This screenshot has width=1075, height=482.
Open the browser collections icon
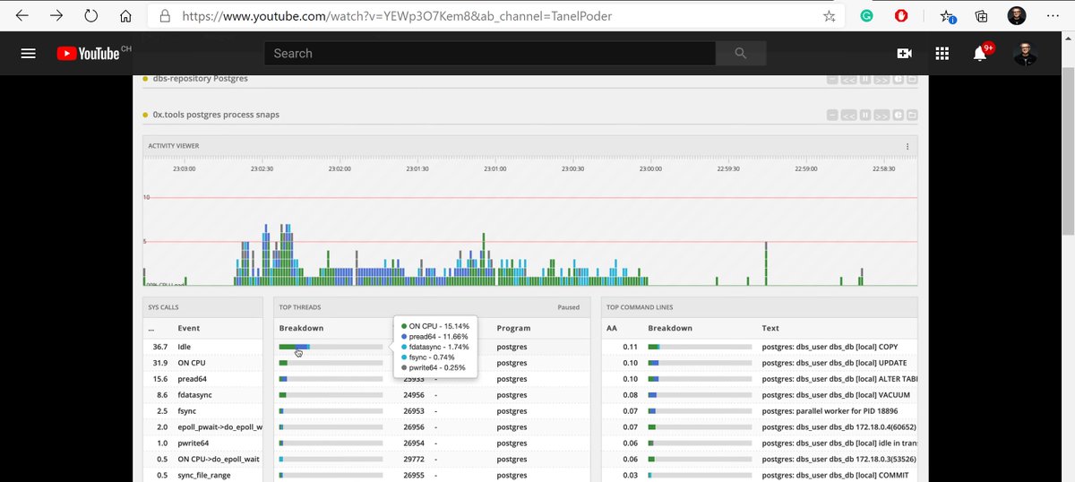982,16
